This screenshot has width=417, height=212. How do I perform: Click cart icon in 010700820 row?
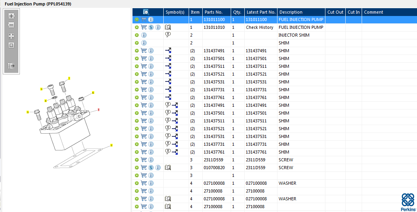pos(144,168)
